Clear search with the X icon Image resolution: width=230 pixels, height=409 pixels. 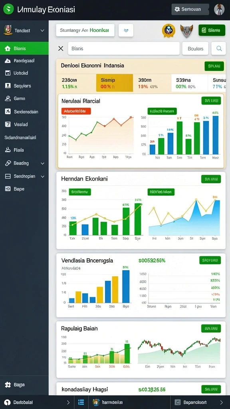click(61, 48)
